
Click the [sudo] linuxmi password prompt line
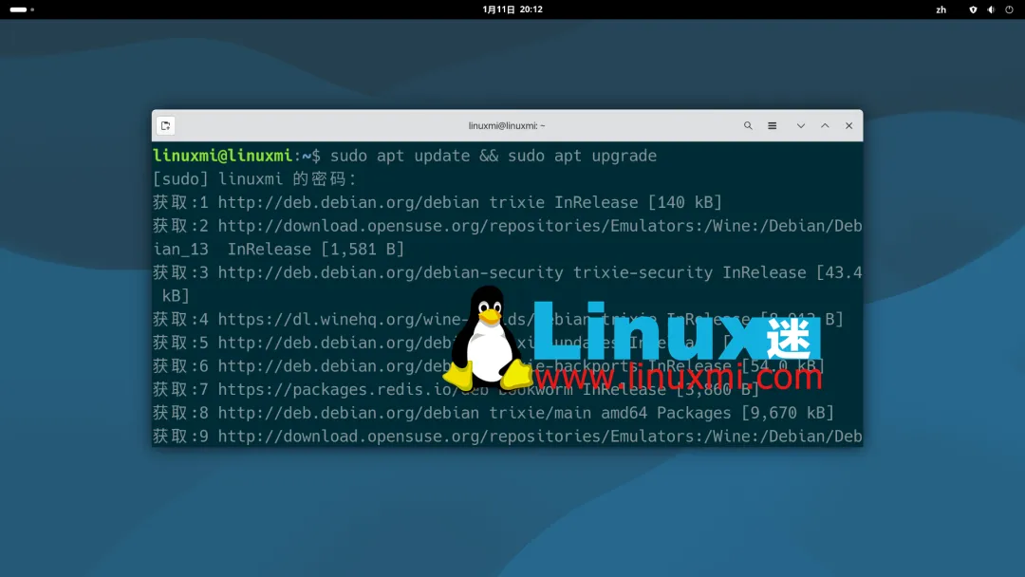click(255, 179)
